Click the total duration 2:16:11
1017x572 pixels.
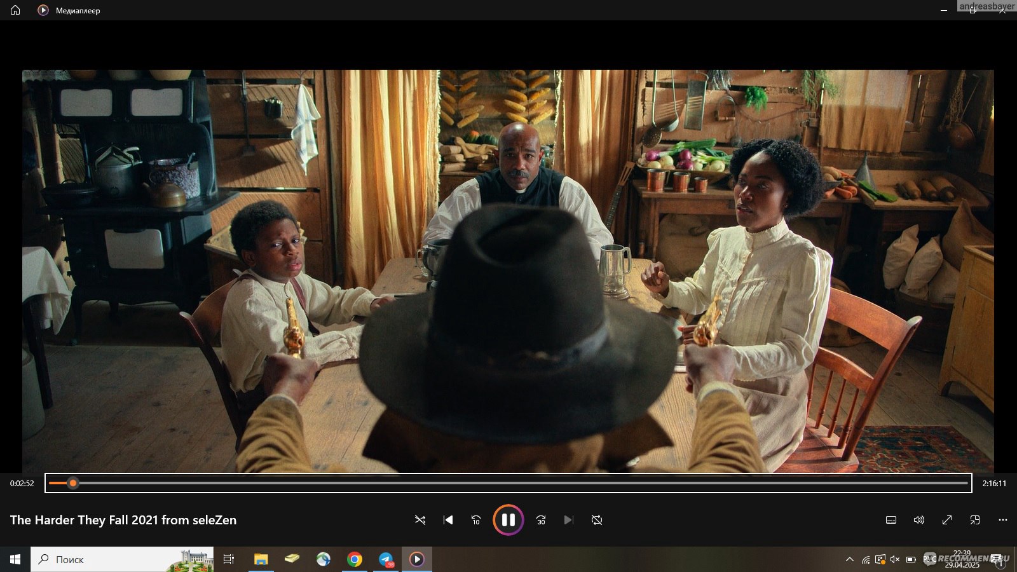point(994,484)
